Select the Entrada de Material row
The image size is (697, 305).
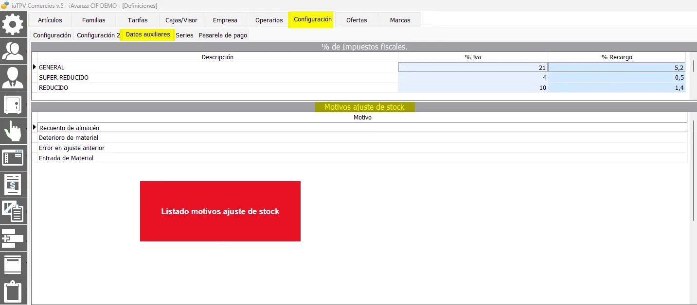coord(362,158)
